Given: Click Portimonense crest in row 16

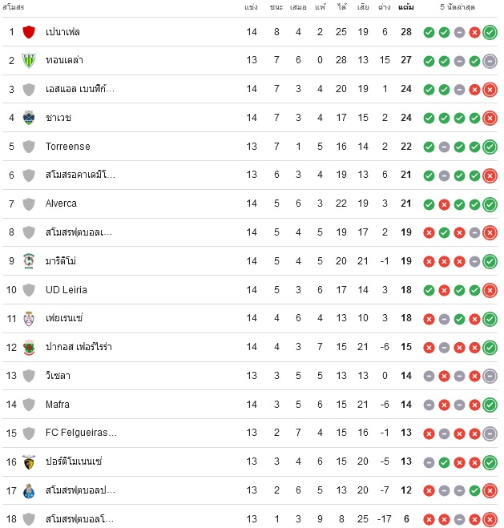Looking at the screenshot, I should point(29,461).
